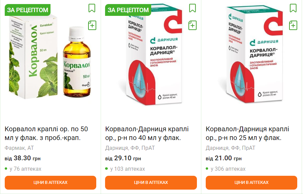Open Корвалол-Дарниця 25 мл box image
This screenshot has height=194, width=303.
(x=254, y=54)
